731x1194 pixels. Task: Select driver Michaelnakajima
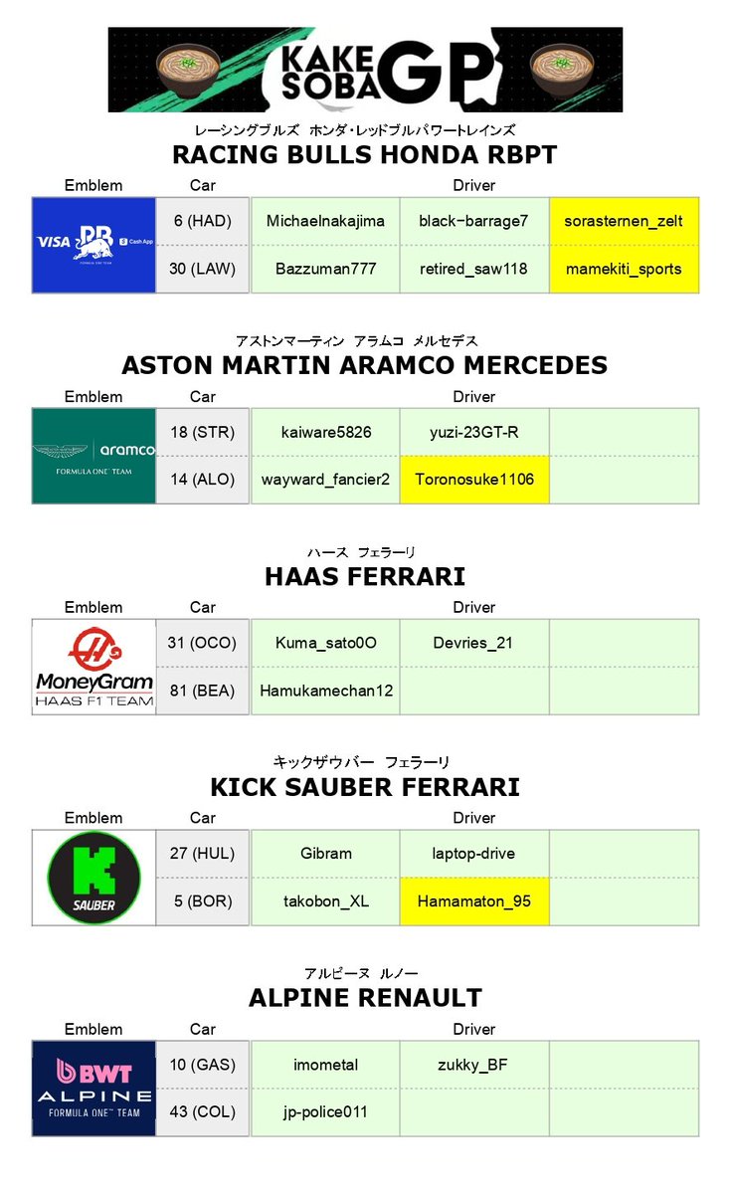pos(325,221)
